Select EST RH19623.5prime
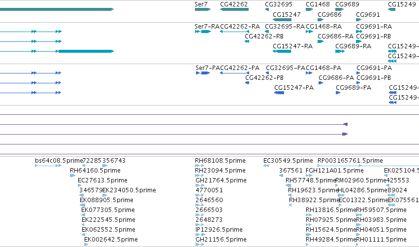Screen dimensions: 419x247 point(313,190)
